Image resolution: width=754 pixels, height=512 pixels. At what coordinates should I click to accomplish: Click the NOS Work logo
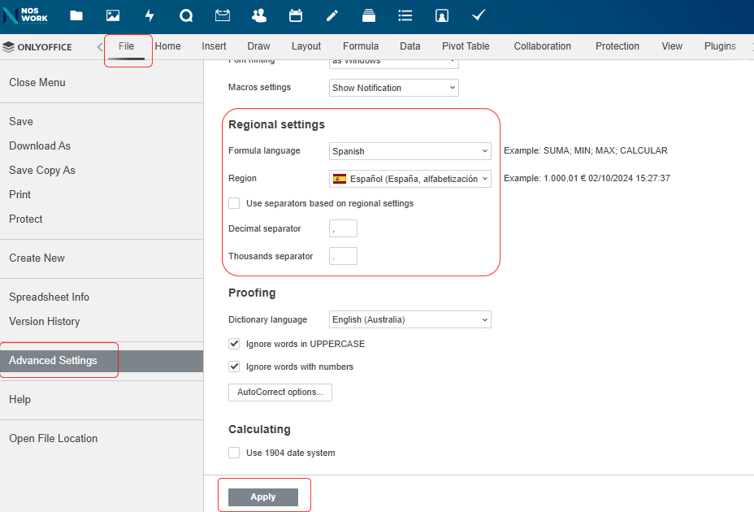(x=25, y=16)
